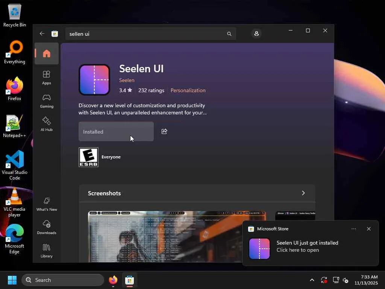The width and height of the screenshot is (385, 289).
Task: Click Microsoft Store taskbar icon
Action: [x=129, y=280]
